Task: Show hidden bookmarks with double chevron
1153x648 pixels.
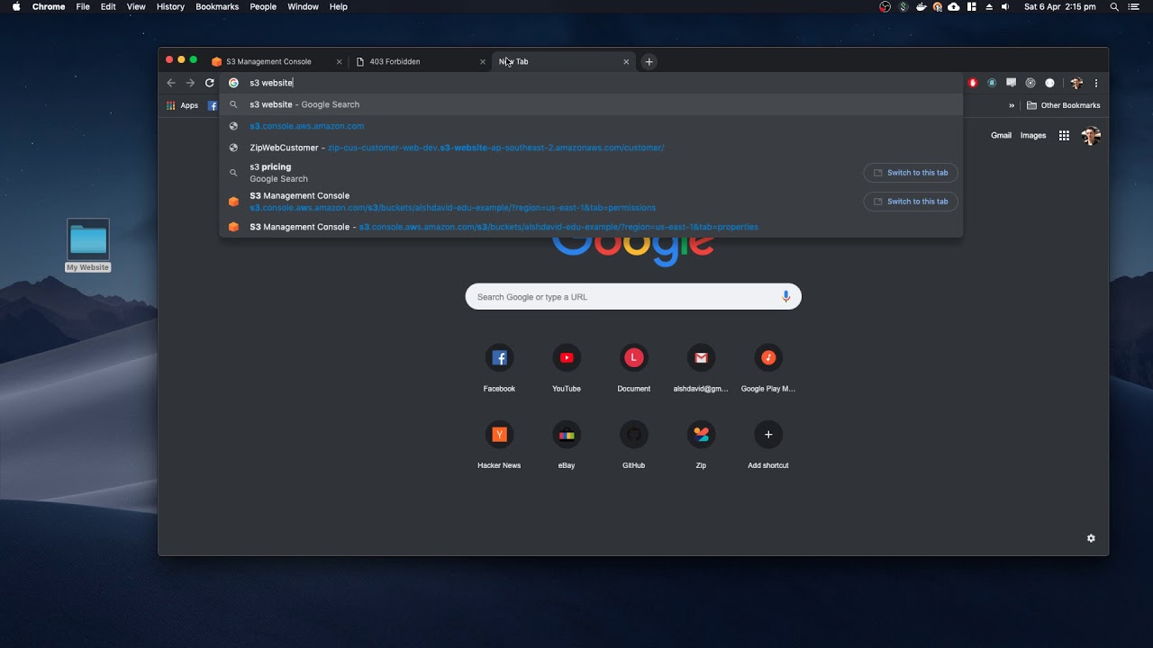Action: tap(1011, 105)
